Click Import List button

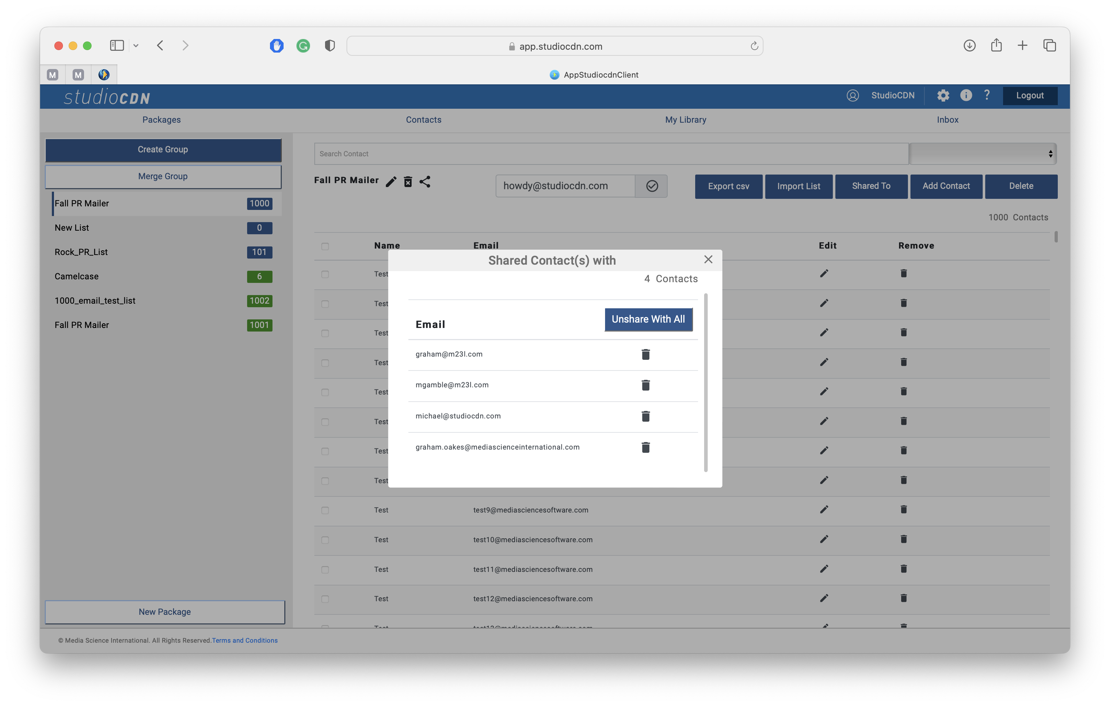pyautogui.click(x=799, y=186)
